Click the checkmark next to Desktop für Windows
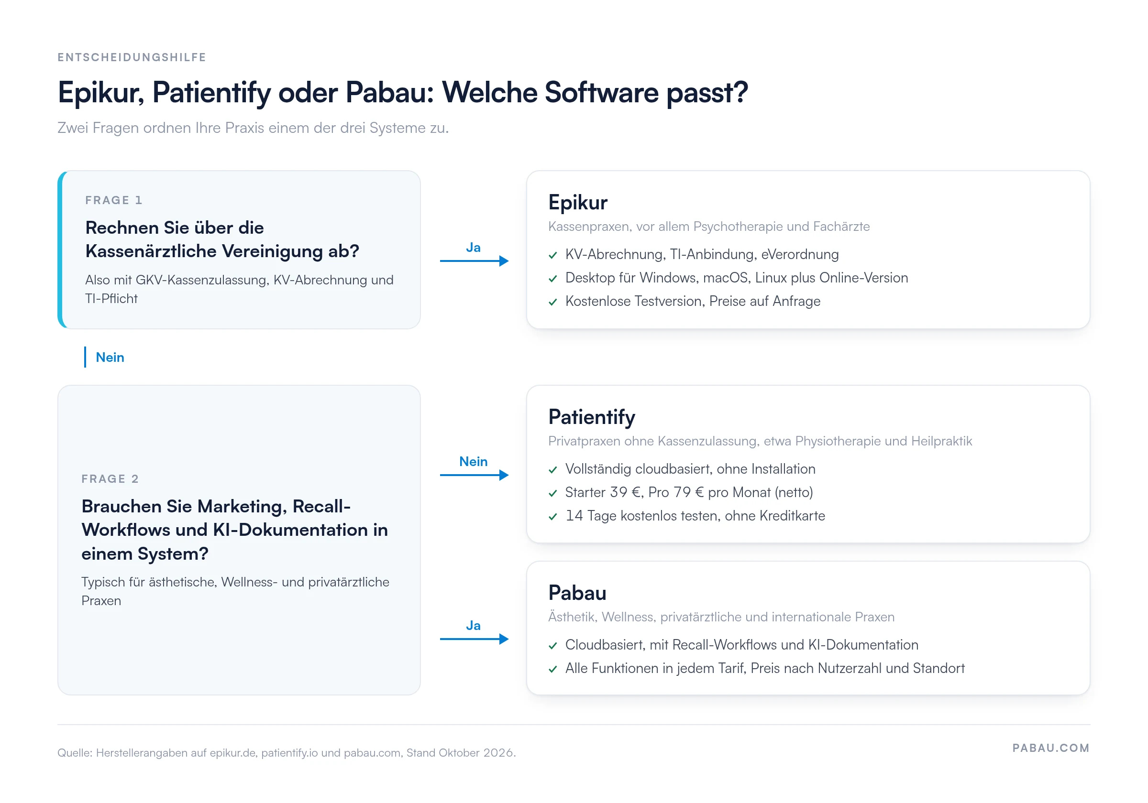 (552, 279)
